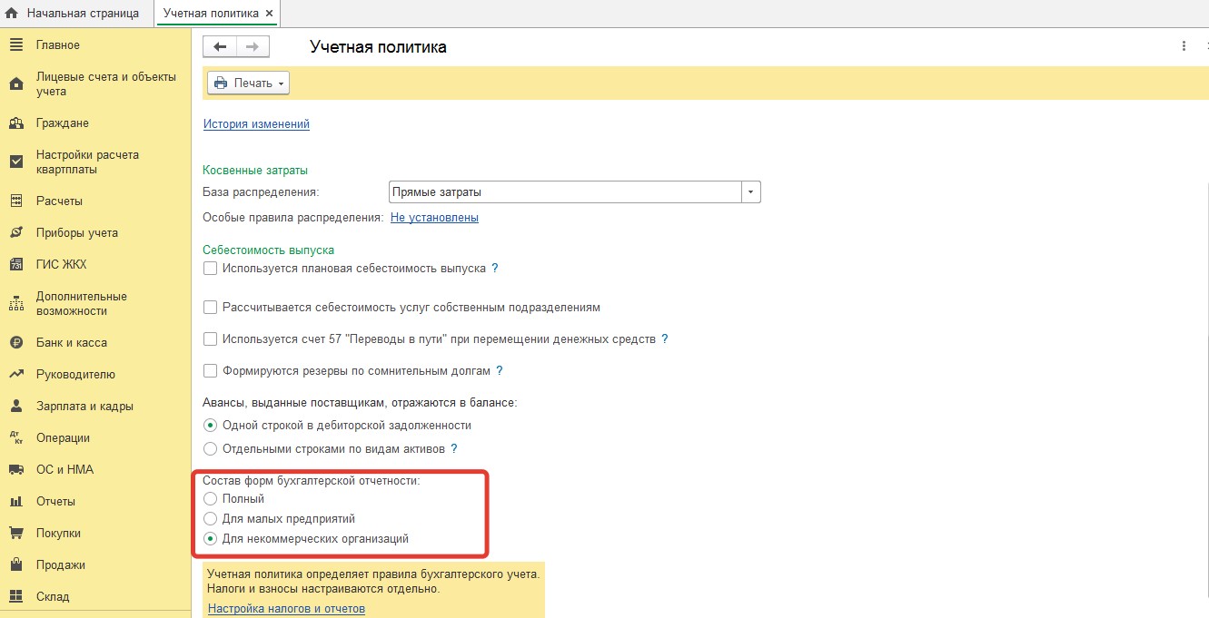Toggle the счет 57 Переводы в пути checkbox

211,339
